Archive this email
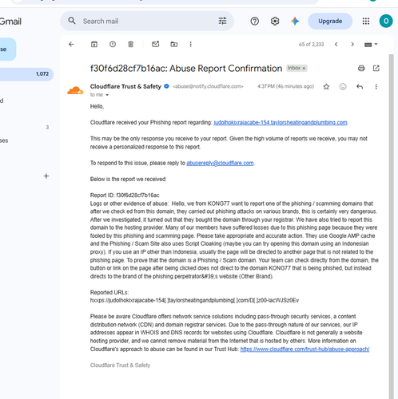 point(94,45)
